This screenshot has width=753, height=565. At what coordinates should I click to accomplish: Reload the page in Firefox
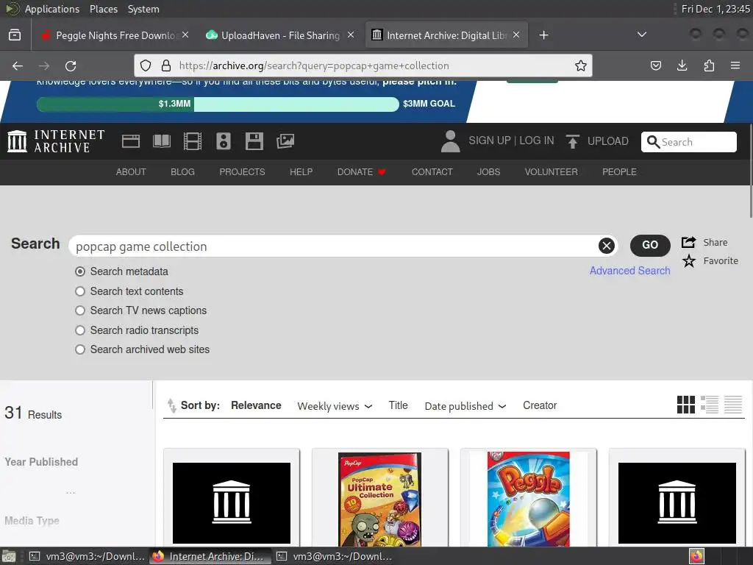click(x=71, y=65)
